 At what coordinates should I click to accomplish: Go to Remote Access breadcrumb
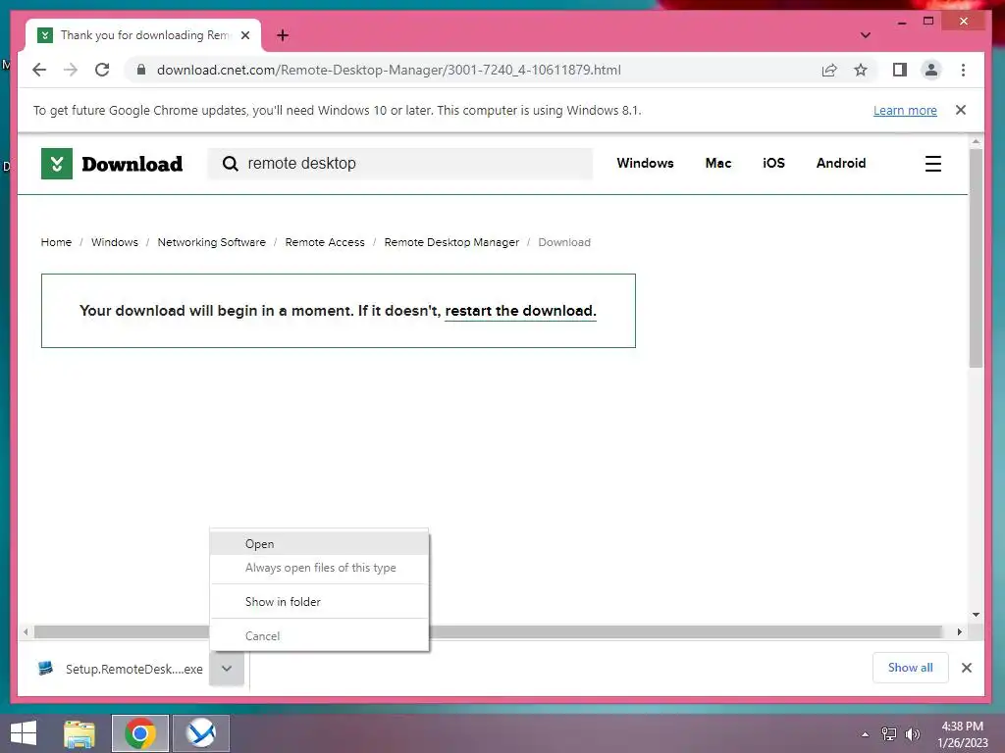click(x=325, y=242)
